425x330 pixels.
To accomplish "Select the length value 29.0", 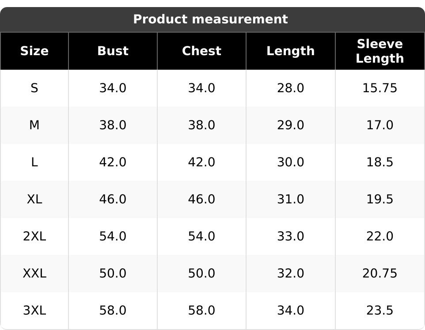I will 290,125.
